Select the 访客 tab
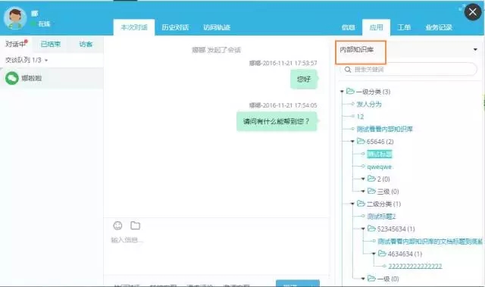 click(x=86, y=44)
